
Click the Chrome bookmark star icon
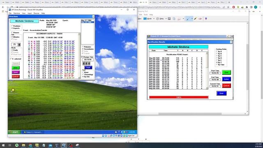[x=228, y=7]
